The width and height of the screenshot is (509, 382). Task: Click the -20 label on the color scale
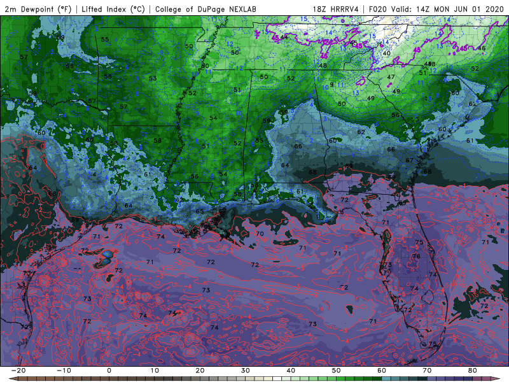tap(18, 371)
